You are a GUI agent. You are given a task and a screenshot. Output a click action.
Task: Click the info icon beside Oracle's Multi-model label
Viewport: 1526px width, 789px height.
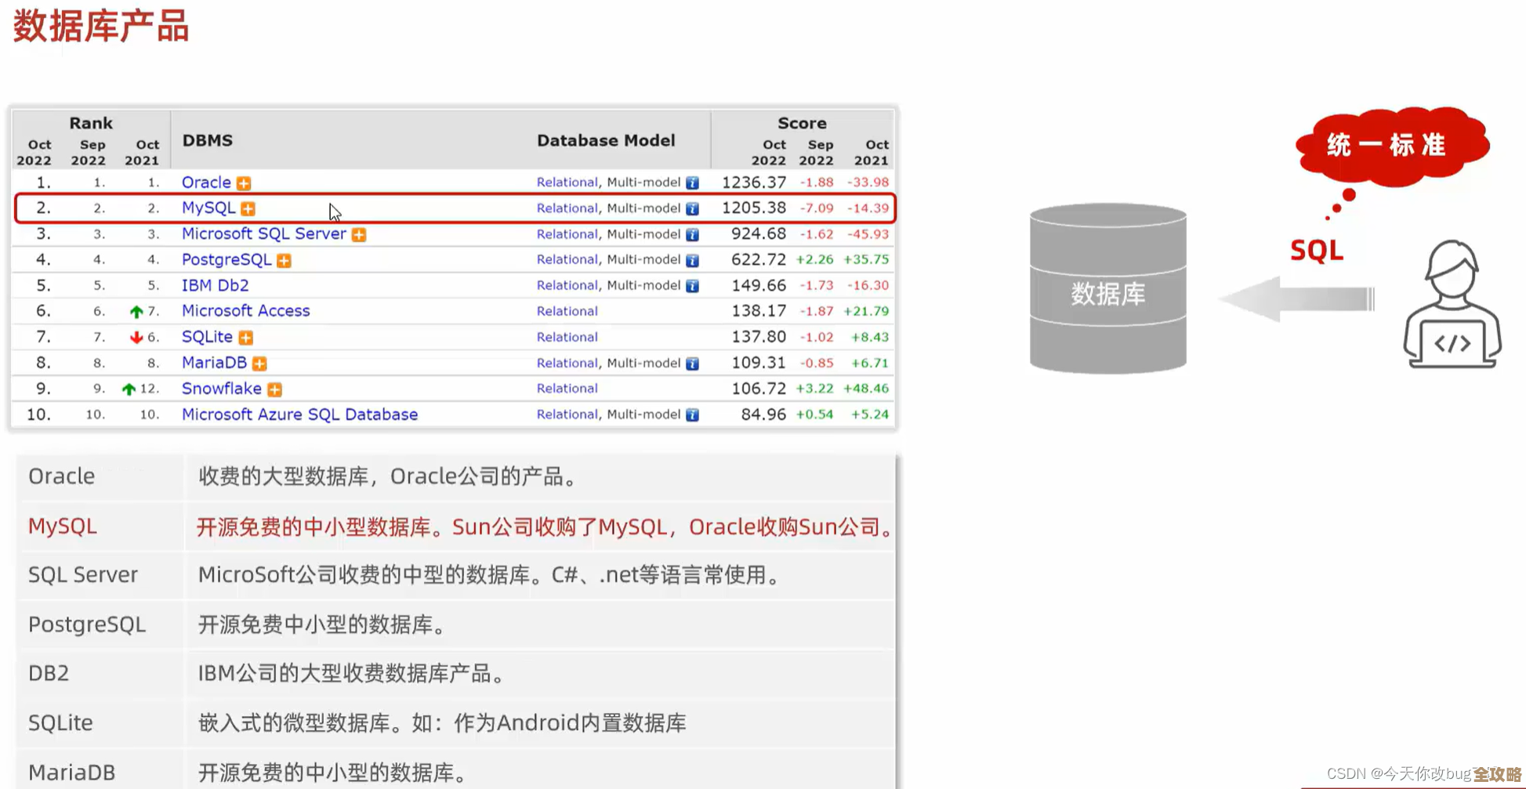click(x=692, y=182)
